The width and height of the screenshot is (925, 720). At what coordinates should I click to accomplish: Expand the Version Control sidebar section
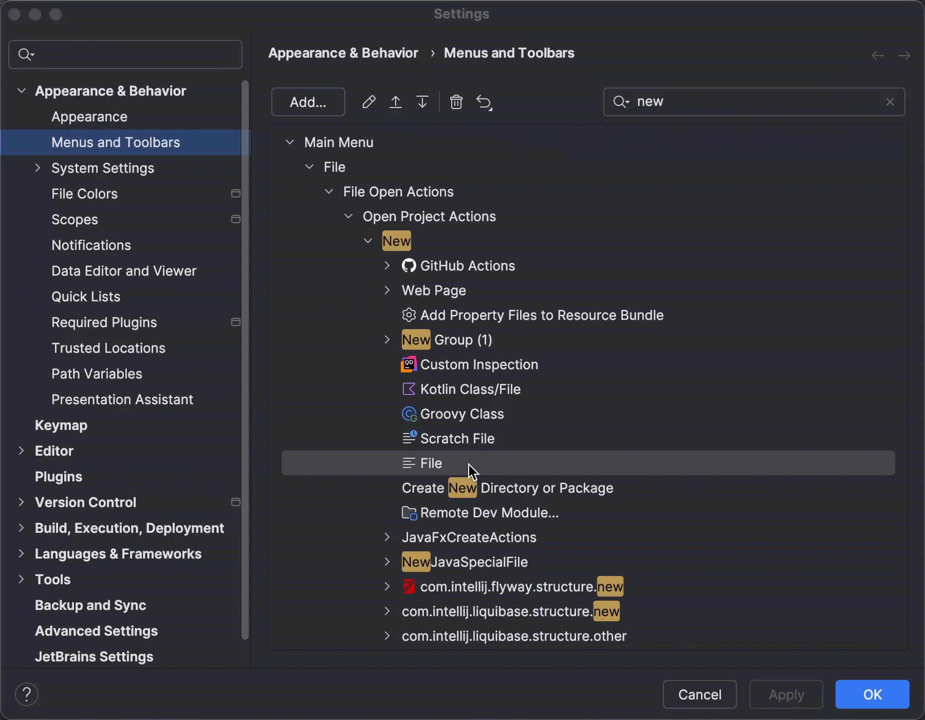pos(21,502)
